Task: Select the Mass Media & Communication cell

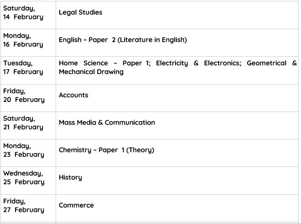Action: [107, 123]
